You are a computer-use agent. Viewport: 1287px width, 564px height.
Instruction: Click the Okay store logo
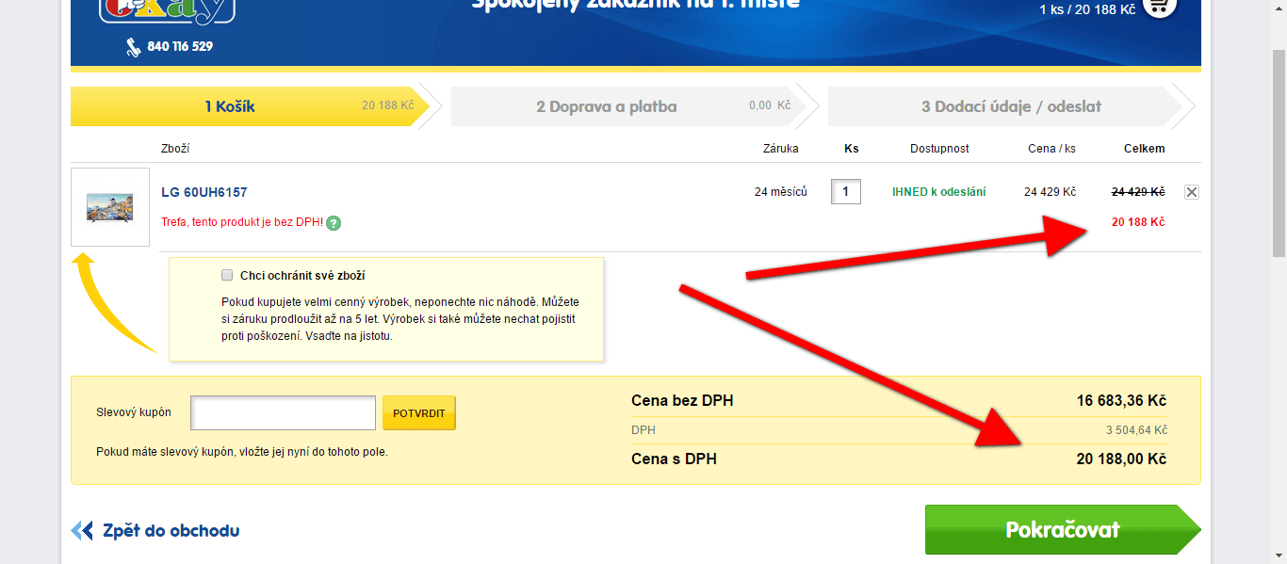[x=167, y=11]
